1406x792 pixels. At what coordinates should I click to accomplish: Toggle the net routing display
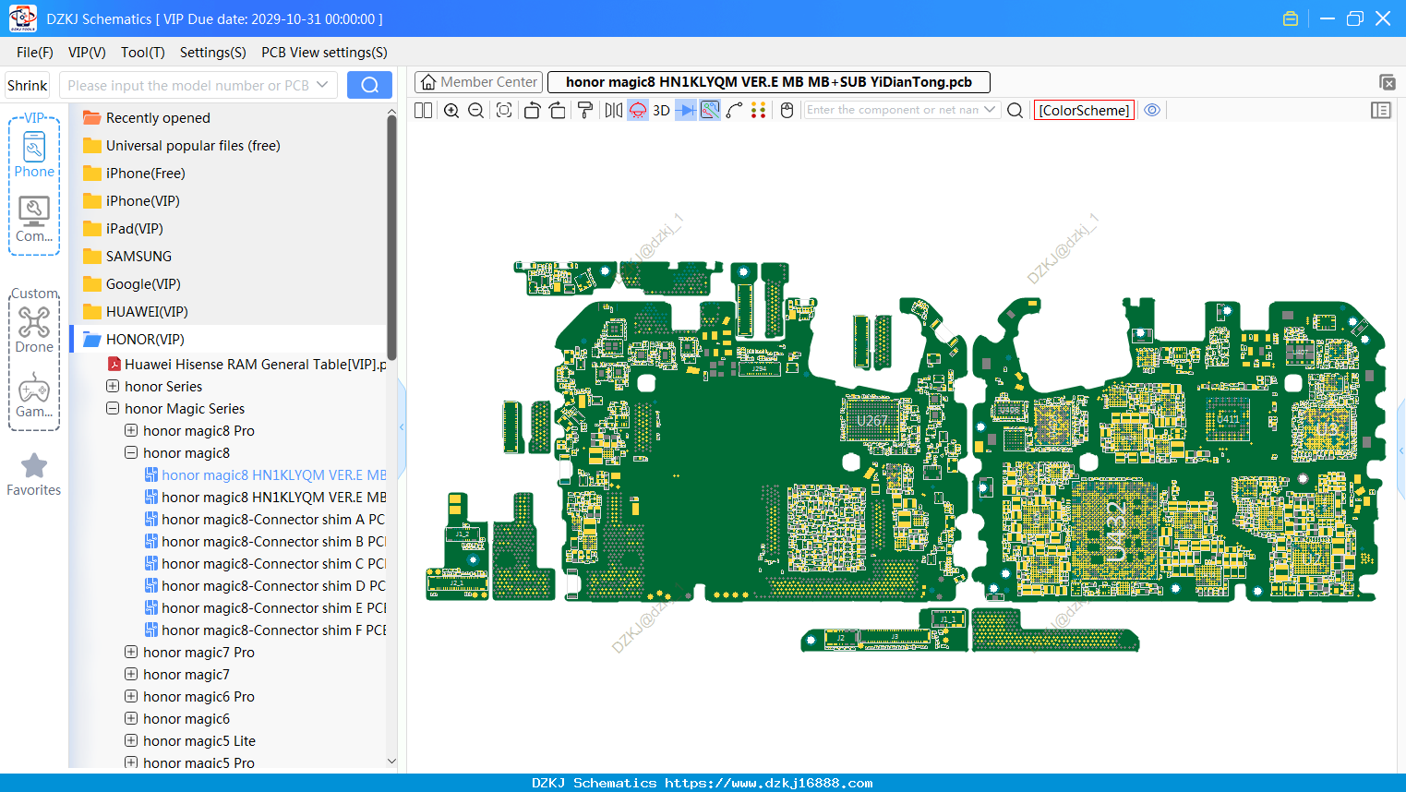pyautogui.click(x=710, y=110)
